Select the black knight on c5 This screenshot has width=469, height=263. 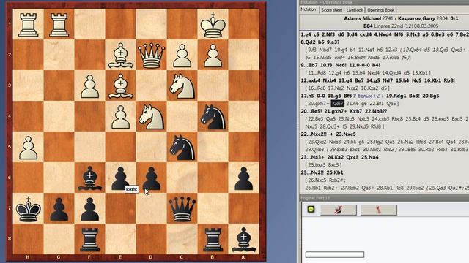(x=182, y=148)
